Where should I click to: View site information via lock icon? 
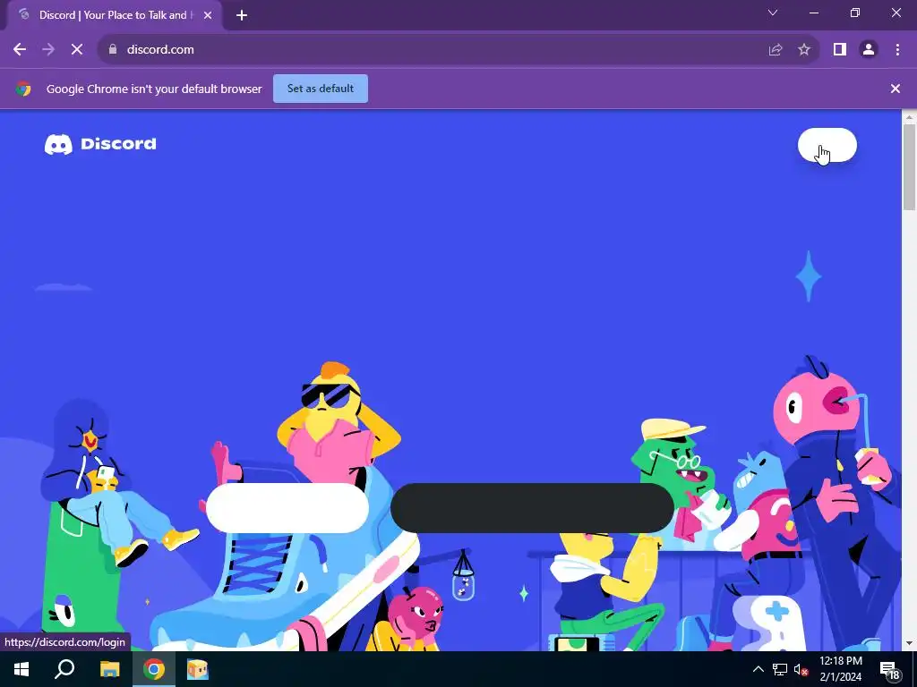[x=113, y=50]
